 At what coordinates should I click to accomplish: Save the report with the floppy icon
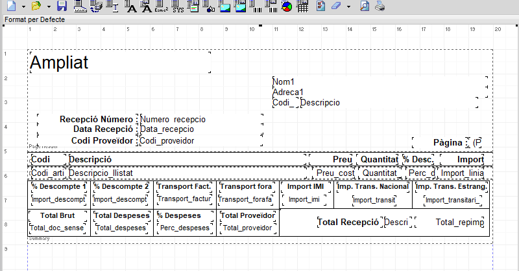[62, 6]
